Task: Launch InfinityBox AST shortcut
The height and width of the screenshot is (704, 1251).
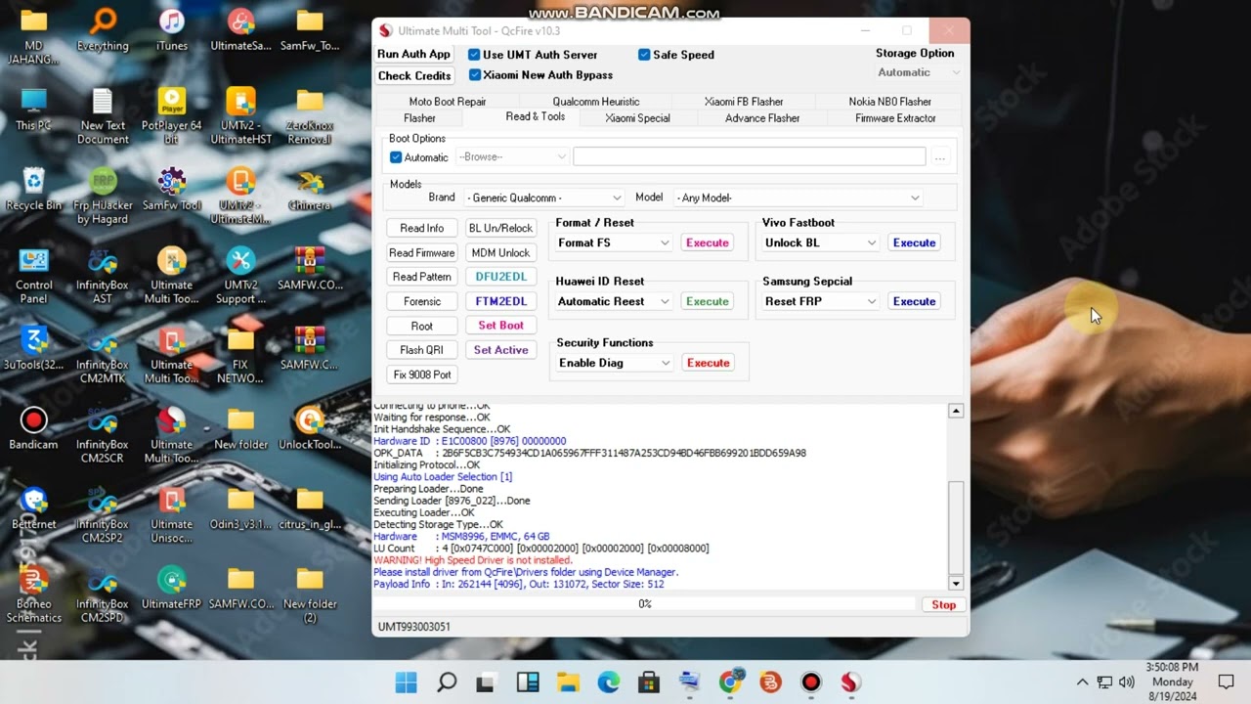Action: coord(103,276)
